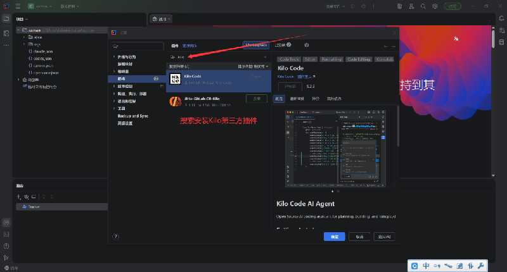
Task: Click the help question mark icon
Action: point(116,236)
